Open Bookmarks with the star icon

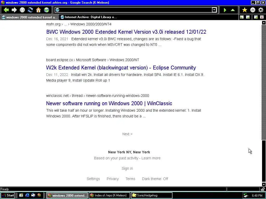pos(245,10)
